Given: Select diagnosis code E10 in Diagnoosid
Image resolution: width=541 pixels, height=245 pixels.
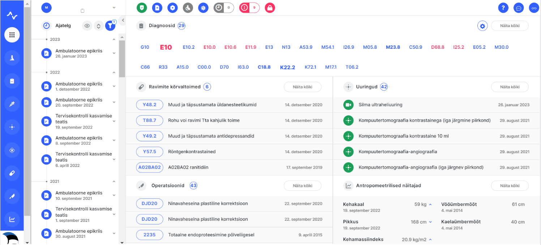Looking at the screenshot, I should tap(166, 47).
